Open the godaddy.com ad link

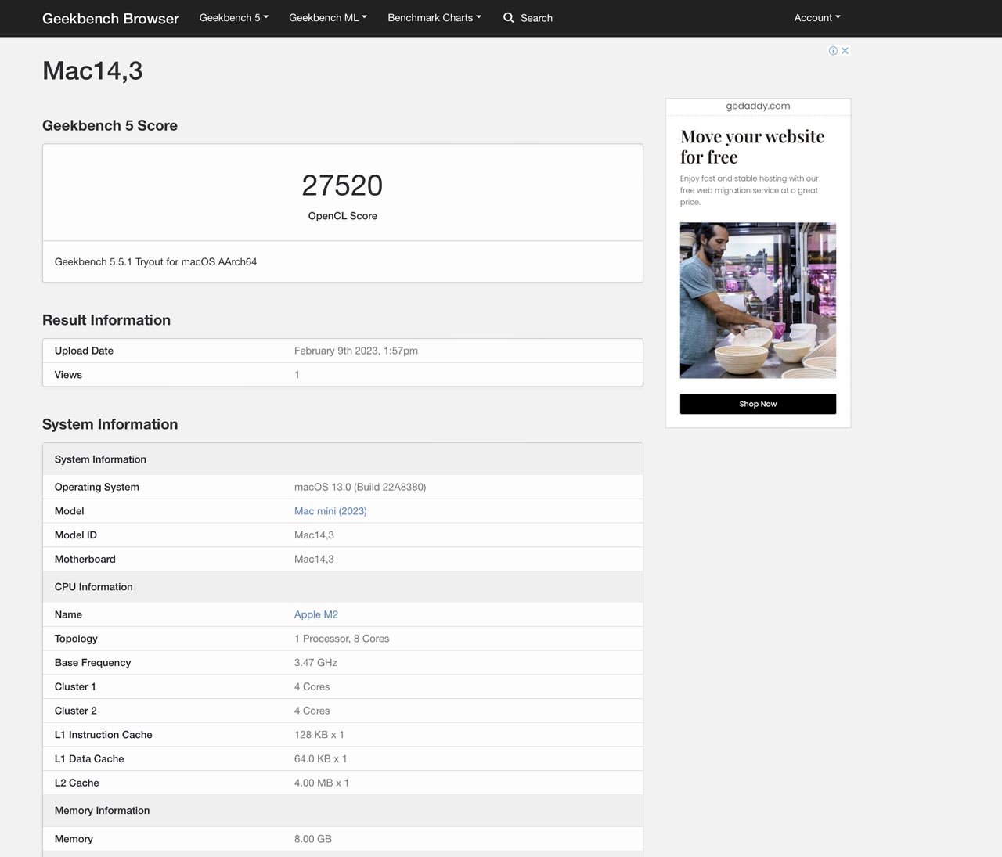[x=758, y=106]
